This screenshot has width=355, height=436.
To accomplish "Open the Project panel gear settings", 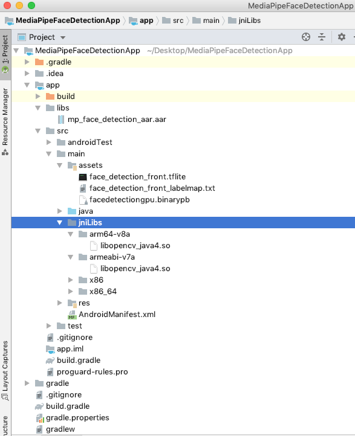I will pyautogui.click(x=341, y=37).
